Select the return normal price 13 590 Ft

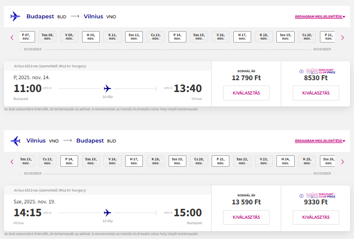click(x=246, y=217)
